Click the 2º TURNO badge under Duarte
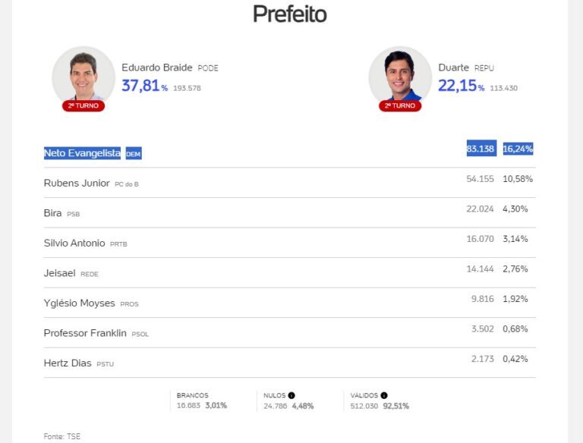The height and width of the screenshot is (443, 583). pos(400,105)
